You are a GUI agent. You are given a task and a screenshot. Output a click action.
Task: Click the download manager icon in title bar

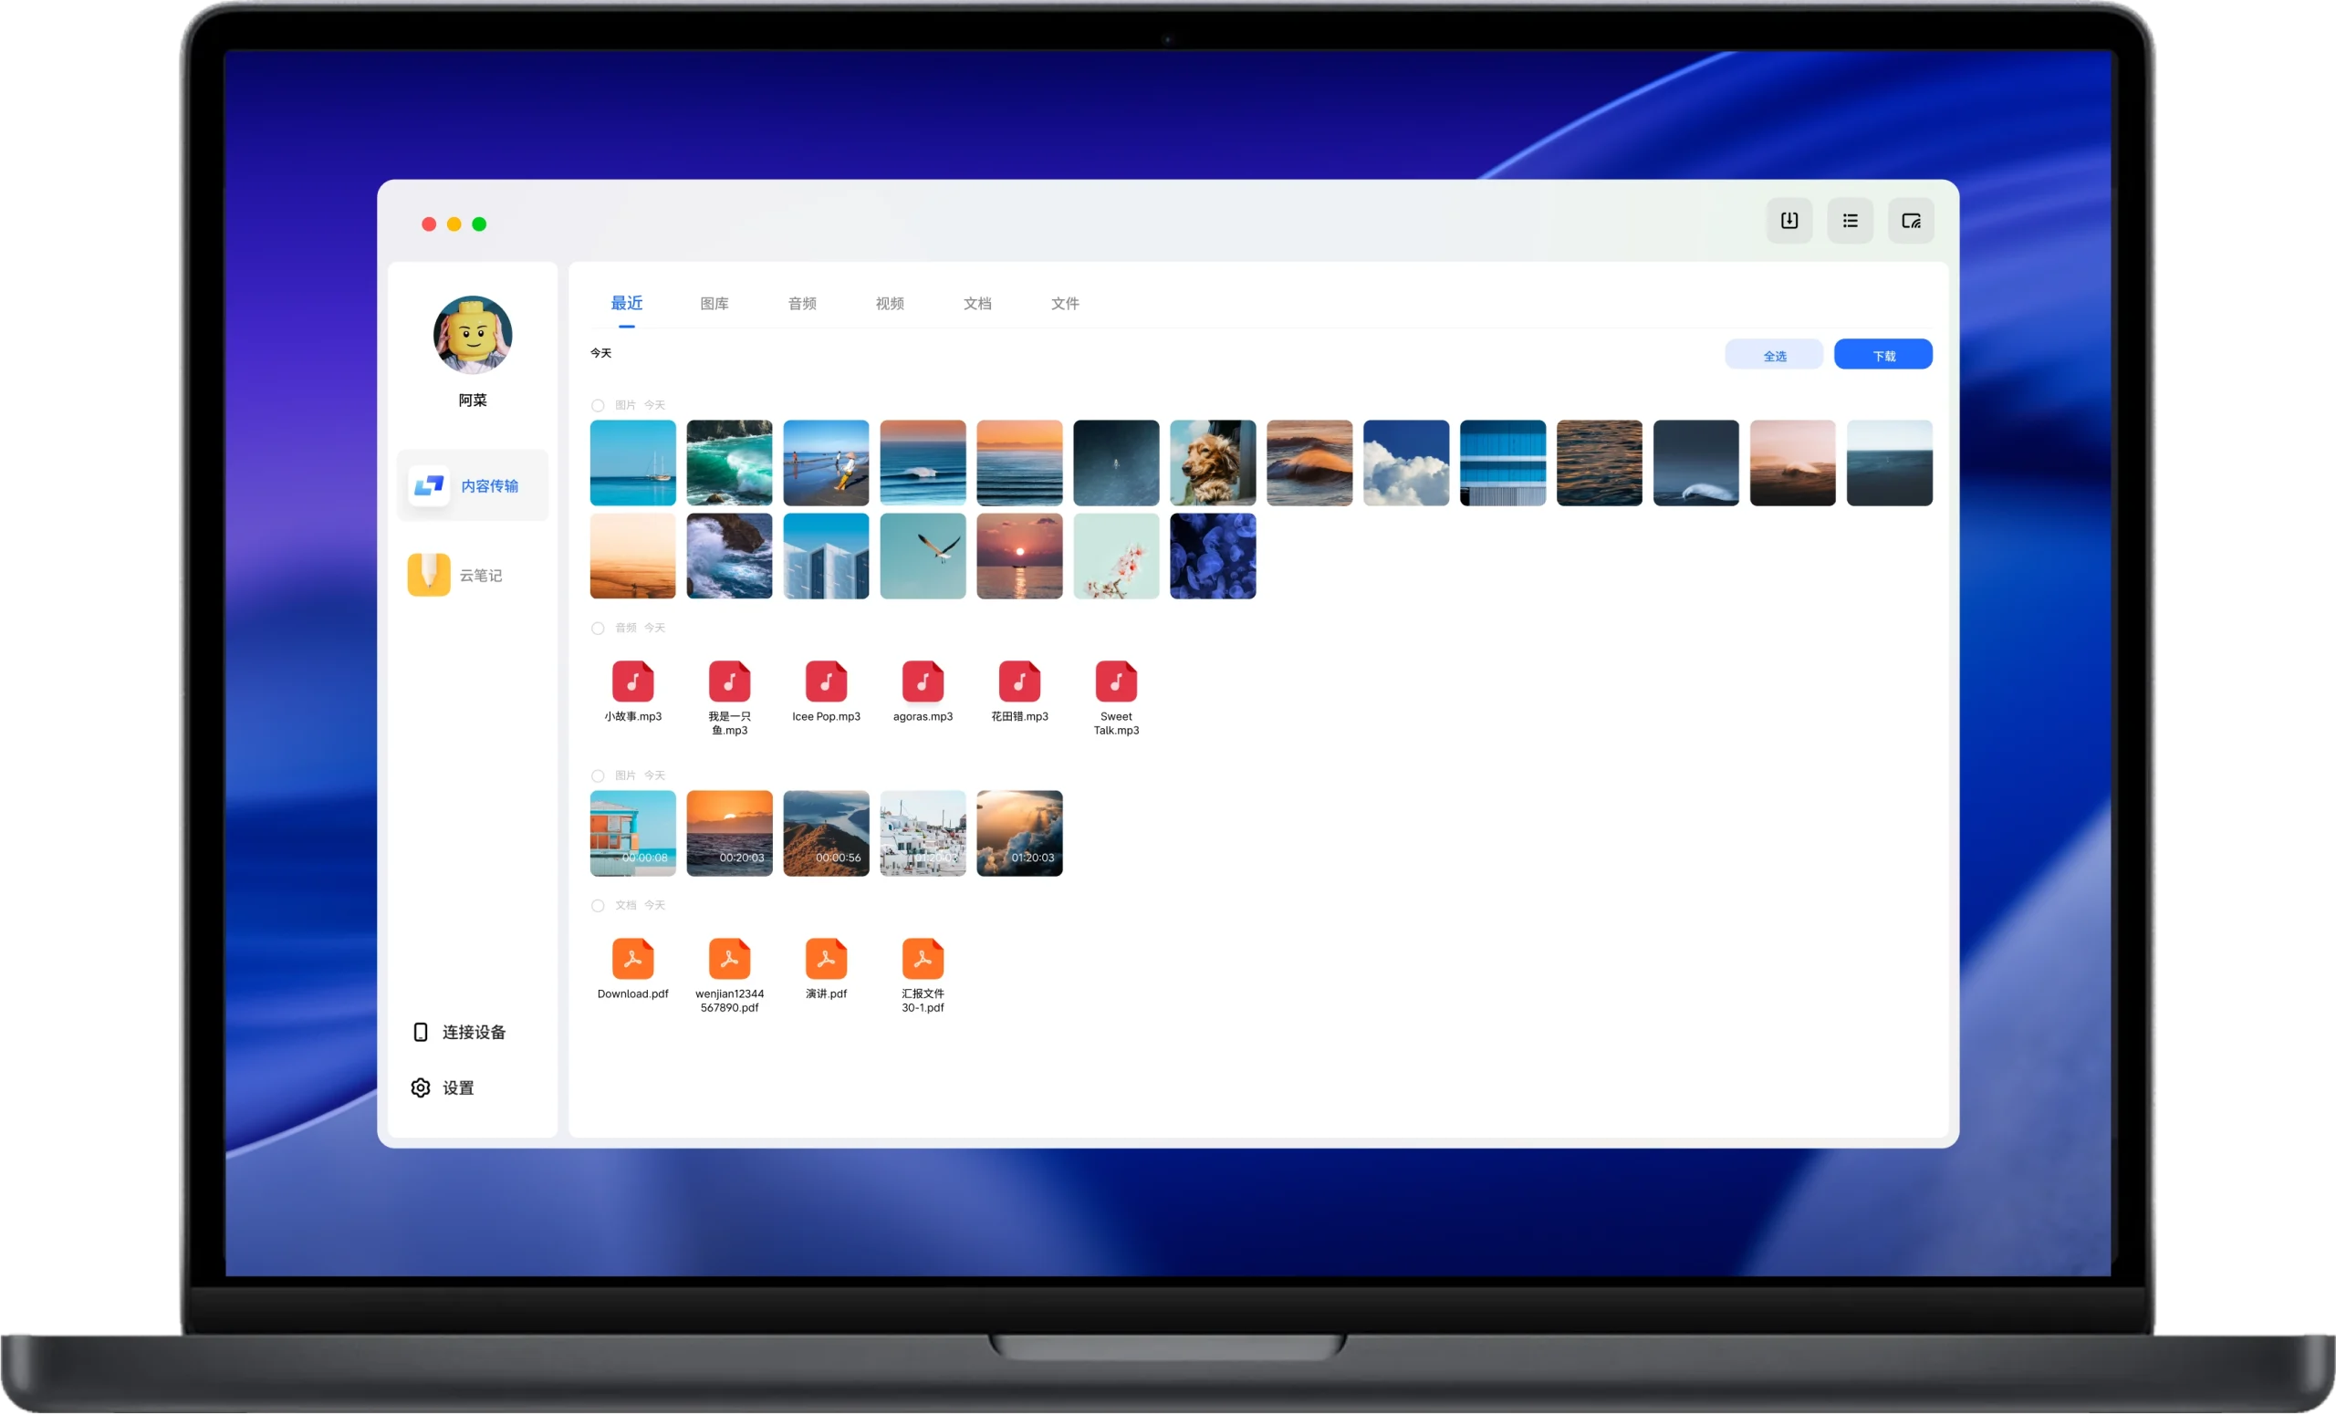click(1789, 221)
